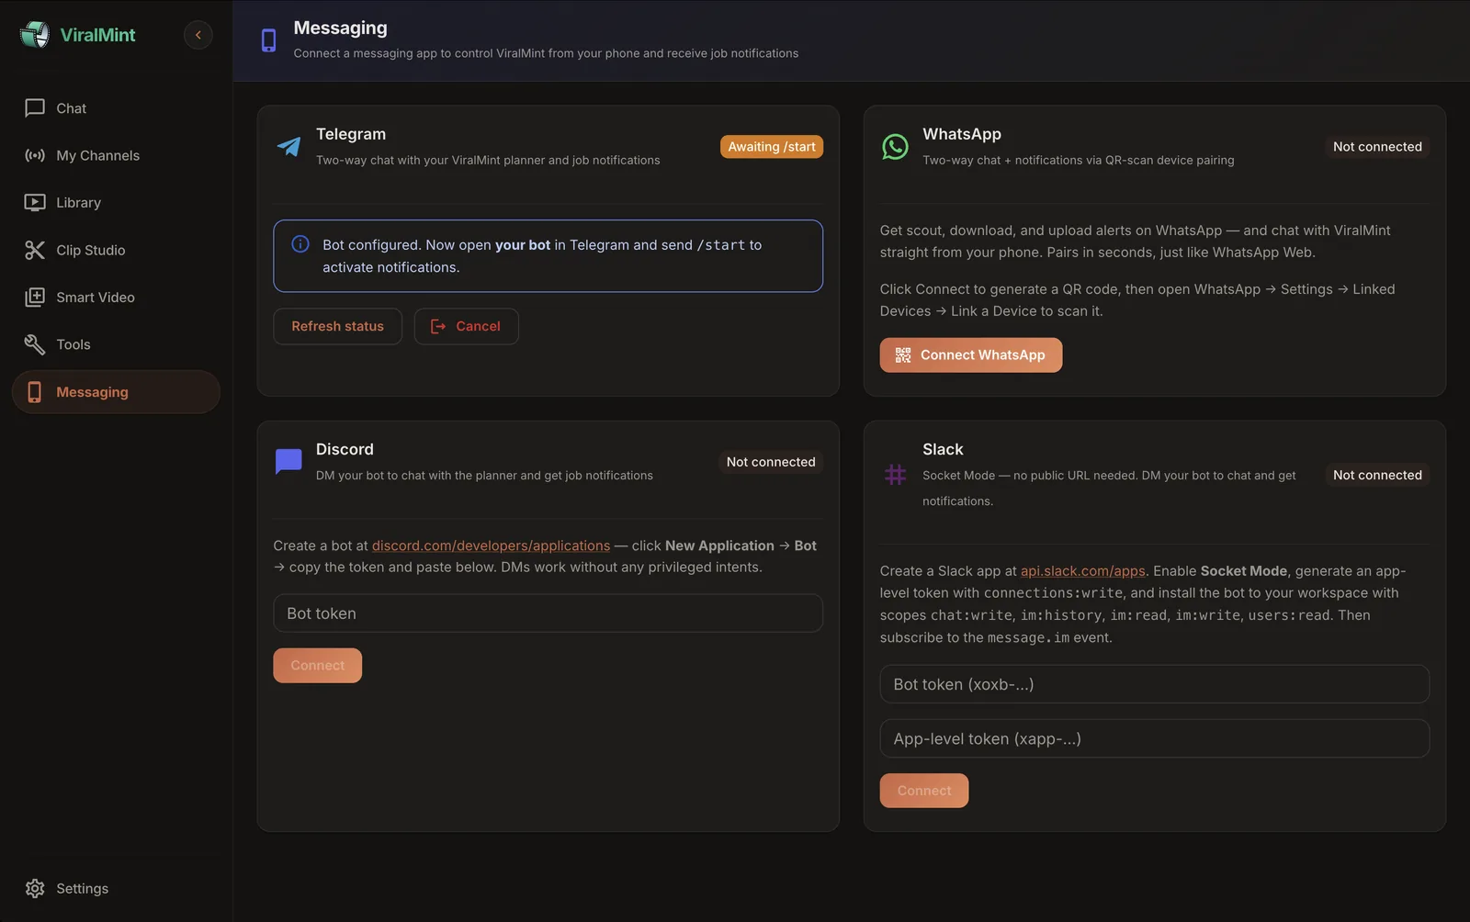Click the Chat speech bubble icon

(35, 108)
